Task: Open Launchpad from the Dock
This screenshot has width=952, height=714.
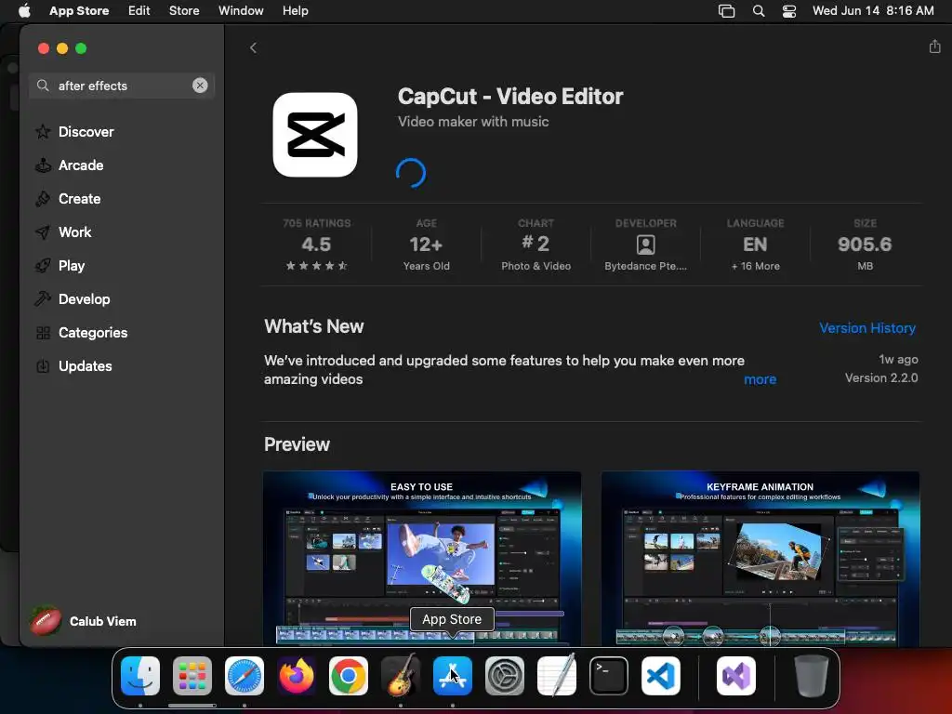Action: [x=192, y=676]
